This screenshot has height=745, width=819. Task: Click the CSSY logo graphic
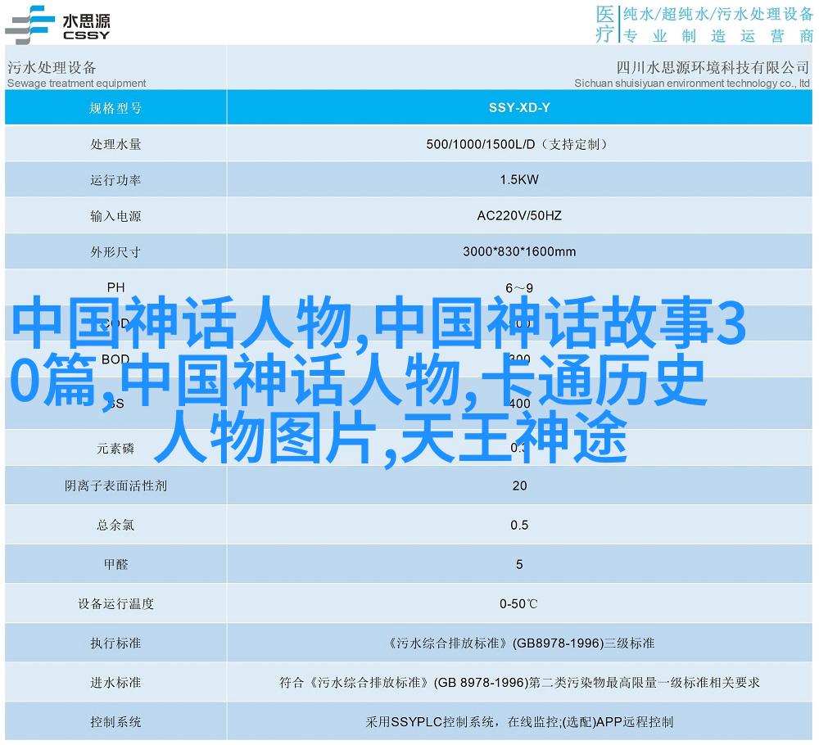tap(29, 25)
